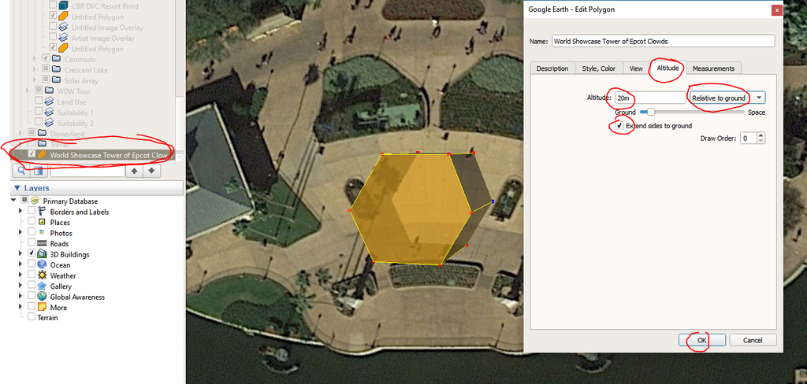
Task: Expand the Borders and Labels layer
Action: [21, 212]
